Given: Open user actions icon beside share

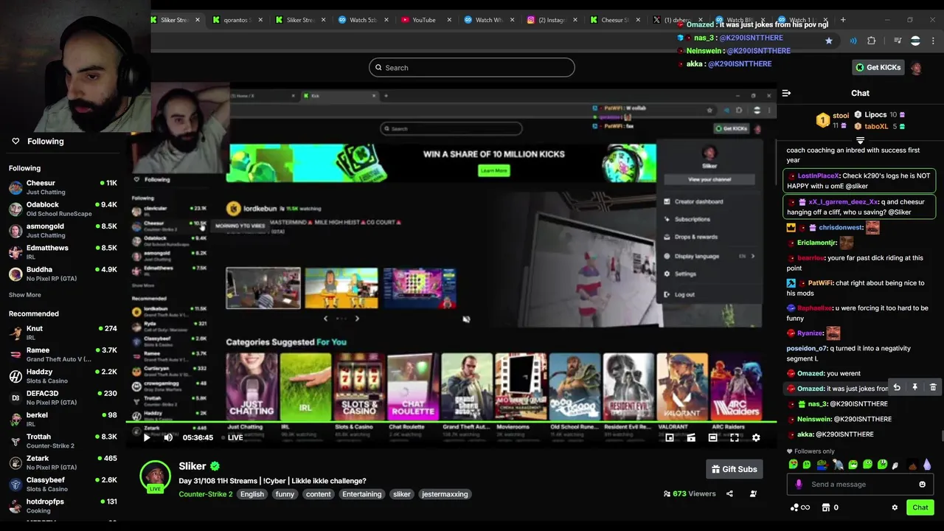Looking at the screenshot, I should 753,494.
